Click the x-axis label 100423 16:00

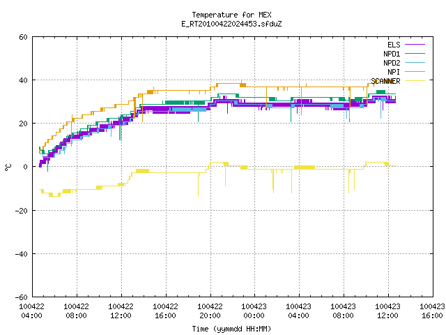point(432,311)
